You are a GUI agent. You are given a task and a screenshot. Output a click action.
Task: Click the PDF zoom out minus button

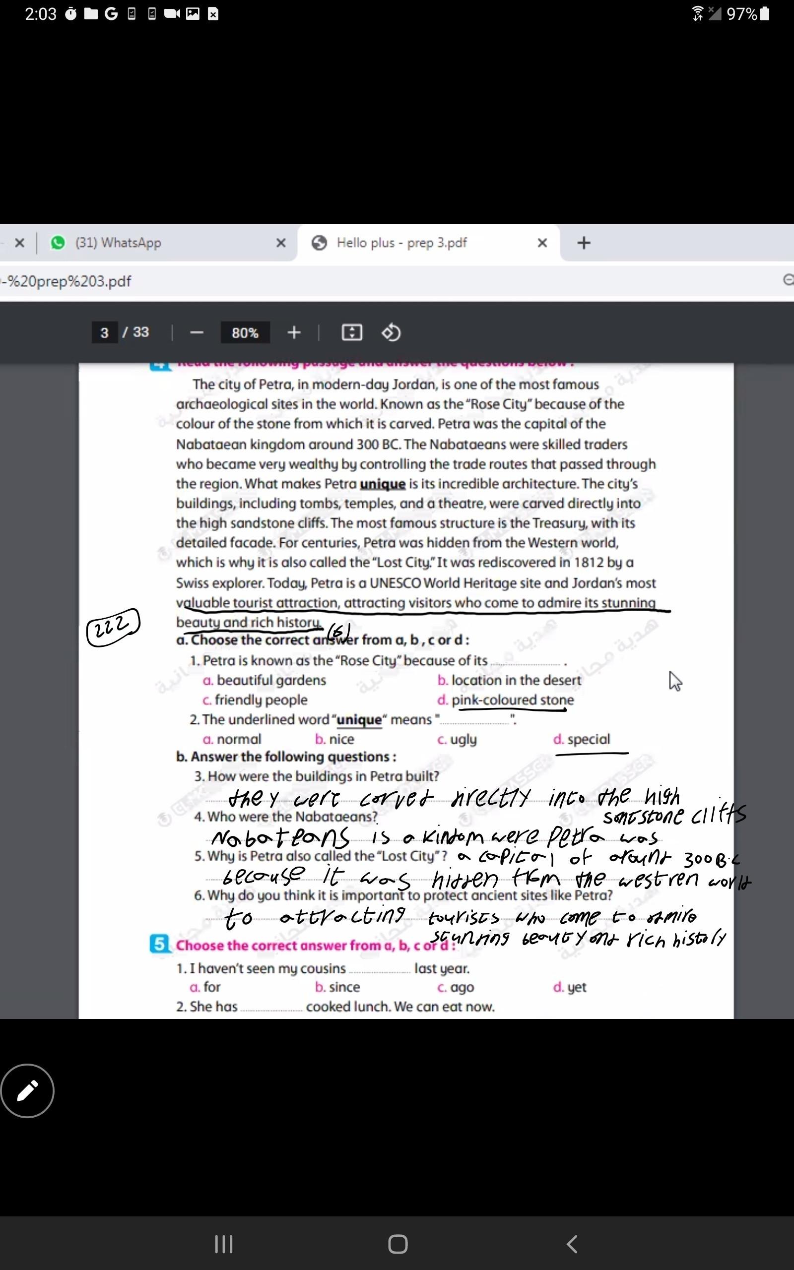click(197, 333)
